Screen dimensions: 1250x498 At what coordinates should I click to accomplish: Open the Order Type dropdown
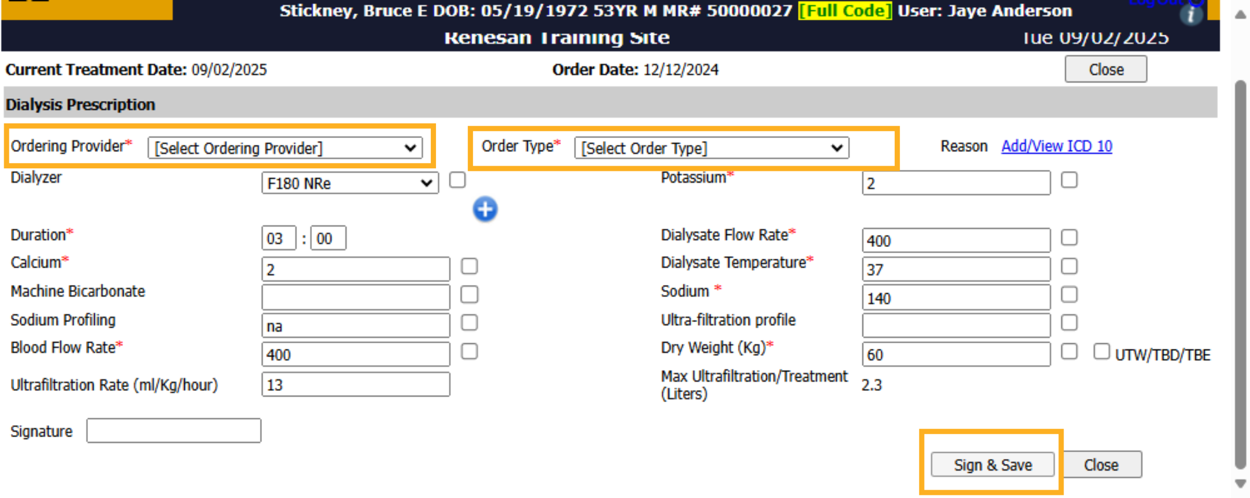pos(711,148)
